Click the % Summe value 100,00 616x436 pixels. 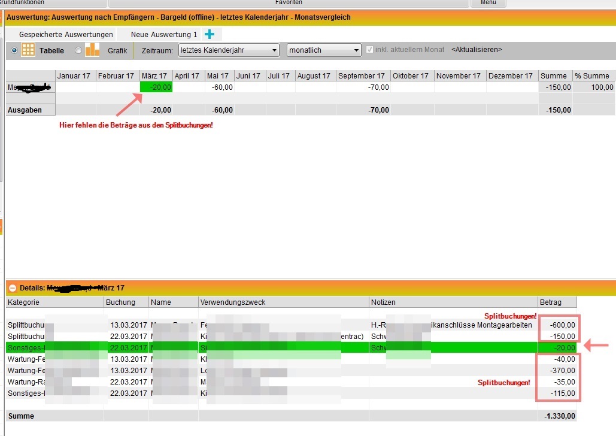[594, 87]
